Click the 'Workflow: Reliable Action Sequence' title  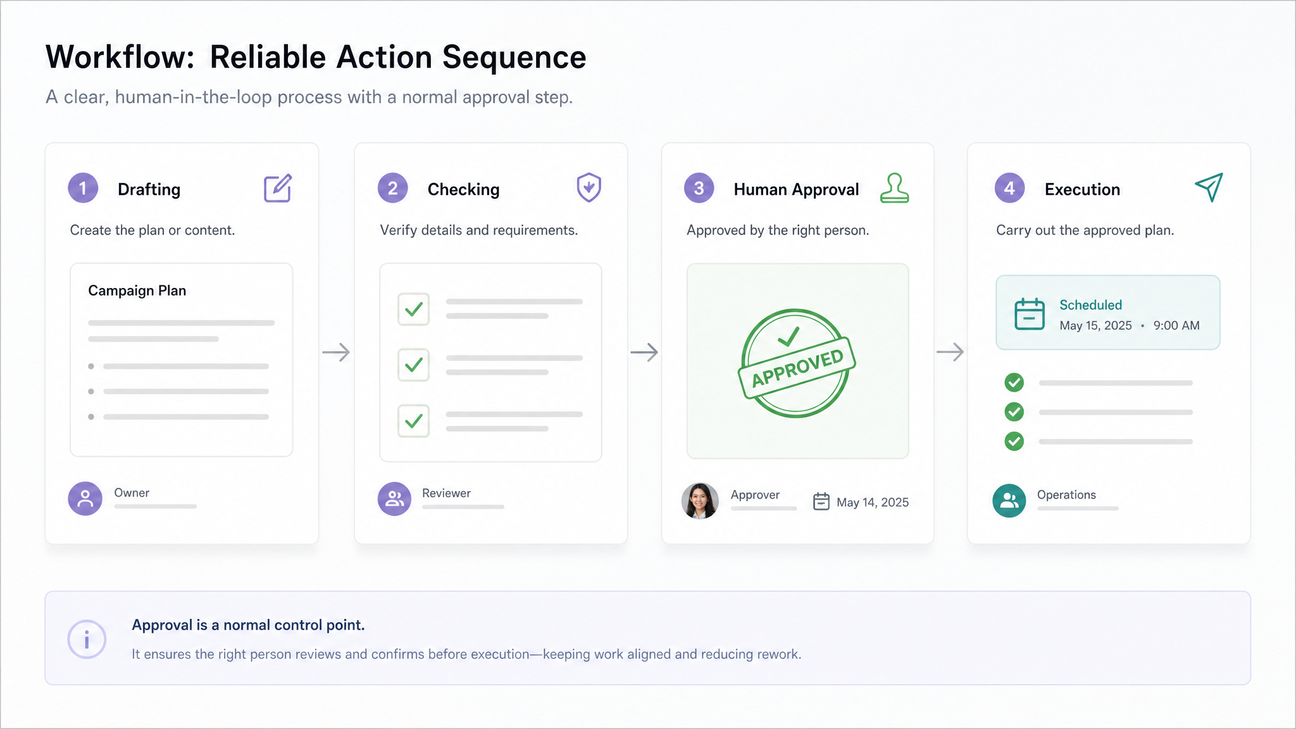[316, 58]
